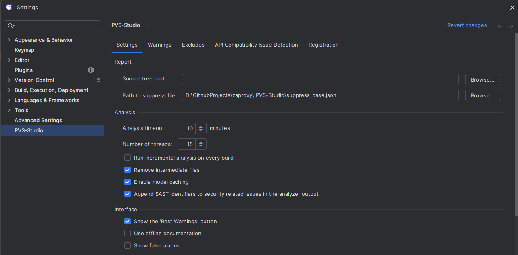Disable the Enable model caching checkbox
This screenshot has height=255, width=518.
[x=127, y=182]
